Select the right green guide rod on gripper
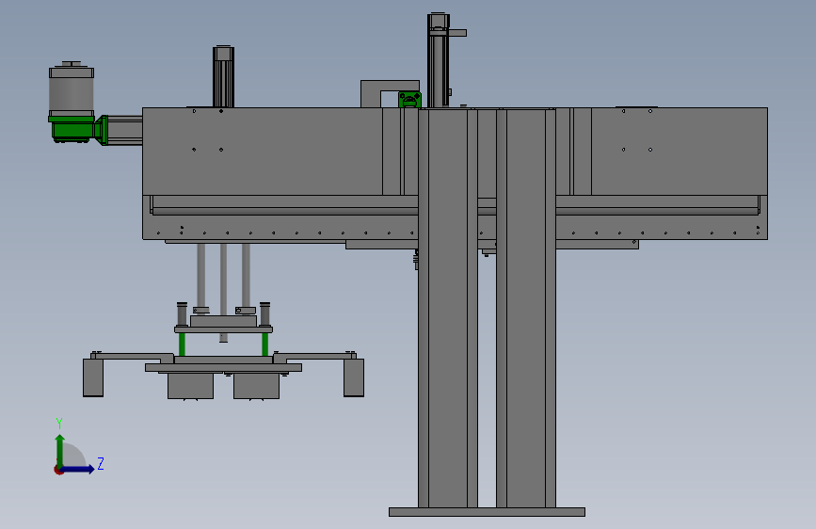This screenshot has height=529, width=816. [264, 345]
